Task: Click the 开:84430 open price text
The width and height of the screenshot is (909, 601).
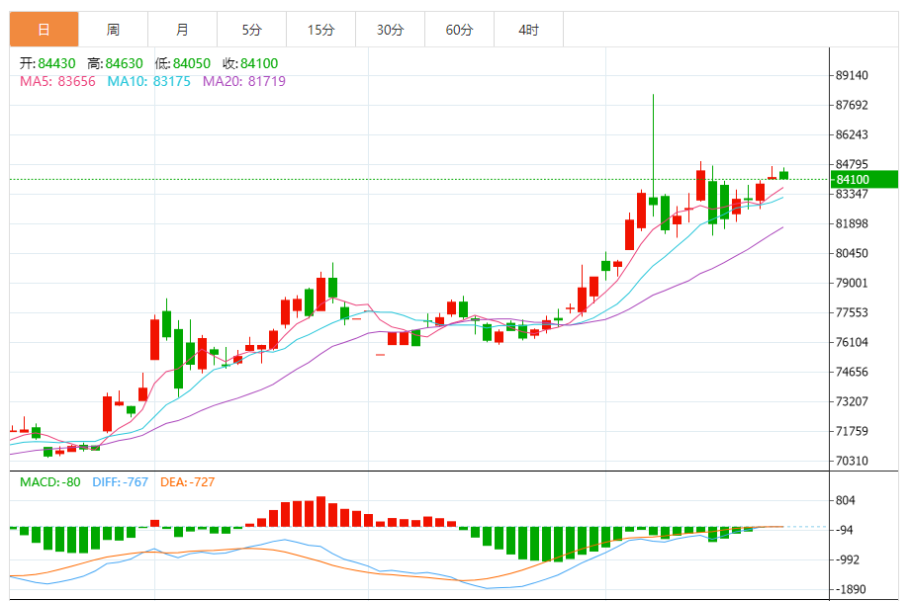Action: coord(47,63)
